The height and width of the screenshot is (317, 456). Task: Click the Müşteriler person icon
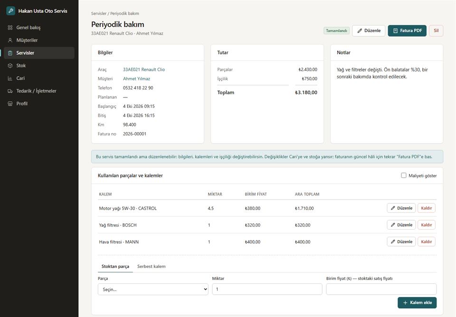(10, 40)
